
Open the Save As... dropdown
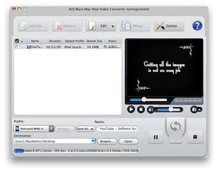(x=85, y=129)
